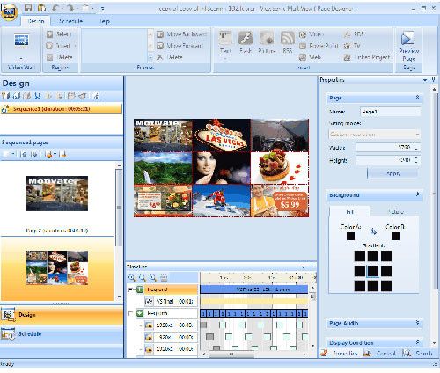The height and width of the screenshot is (373, 440).
Task: Click the Select region tool
Action: coord(59,34)
